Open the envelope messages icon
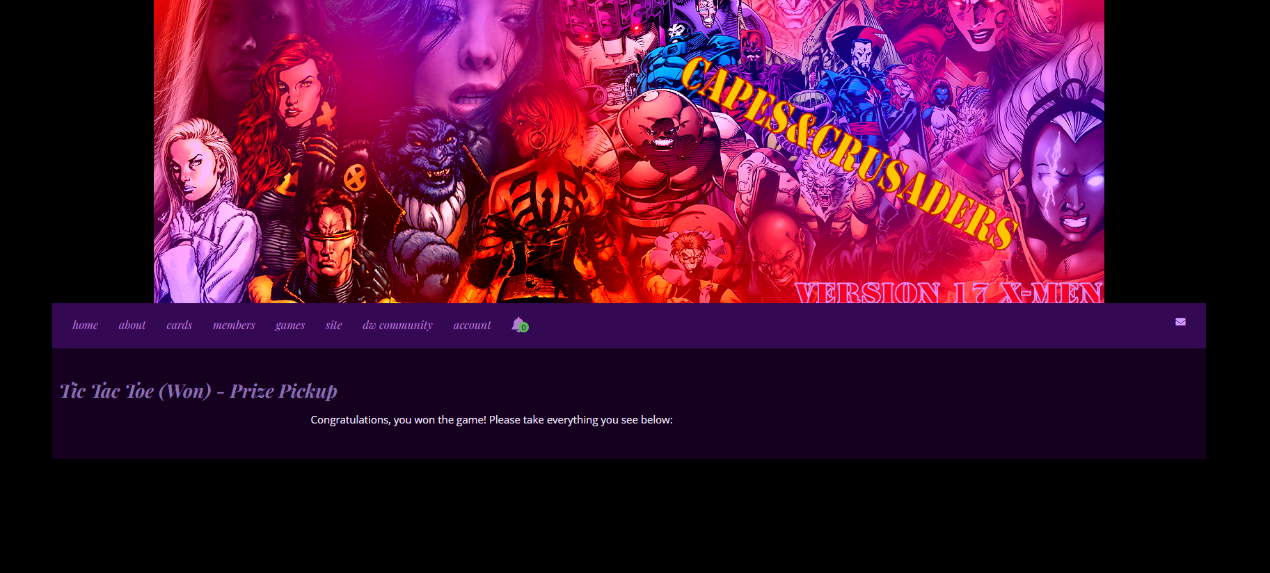 pyautogui.click(x=1180, y=321)
